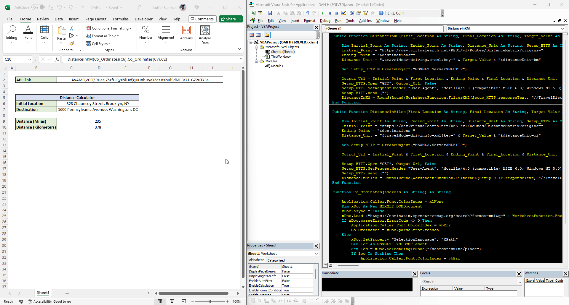Open the Debug menu in VBA editor
569x305 pixels.
pos(325,21)
